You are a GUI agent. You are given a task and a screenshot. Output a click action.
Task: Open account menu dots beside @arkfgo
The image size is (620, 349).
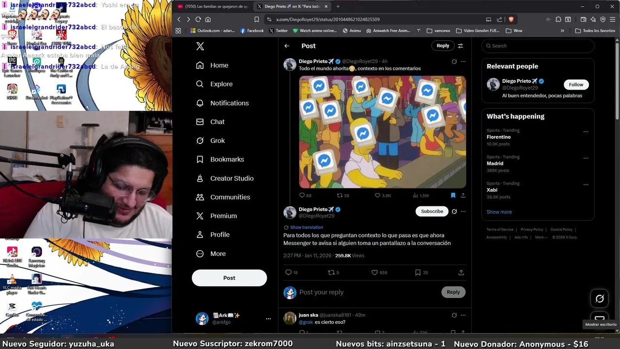pyautogui.click(x=268, y=318)
